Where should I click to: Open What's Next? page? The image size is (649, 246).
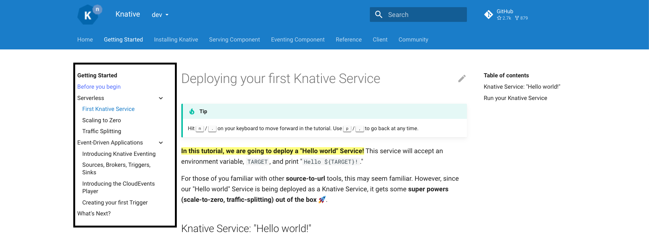[94, 214]
